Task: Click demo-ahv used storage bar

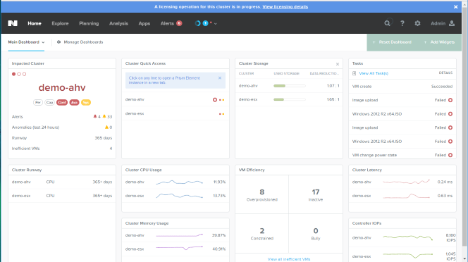Action: point(290,86)
